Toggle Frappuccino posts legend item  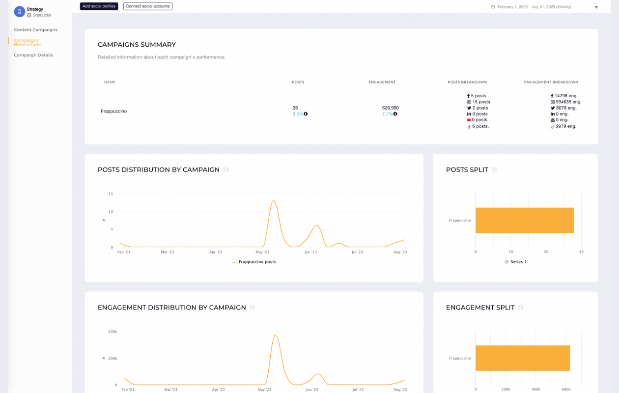[254, 262]
